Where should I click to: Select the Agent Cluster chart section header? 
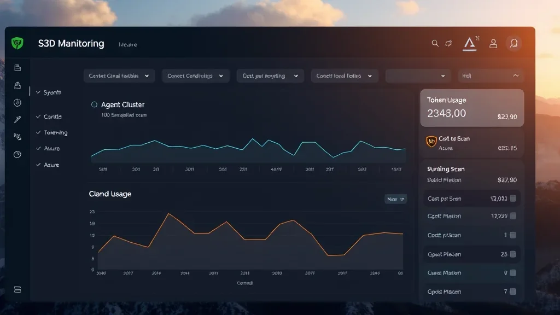point(122,104)
